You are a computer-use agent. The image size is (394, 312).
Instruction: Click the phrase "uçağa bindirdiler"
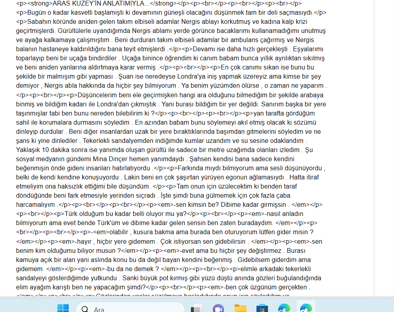tap(91, 58)
